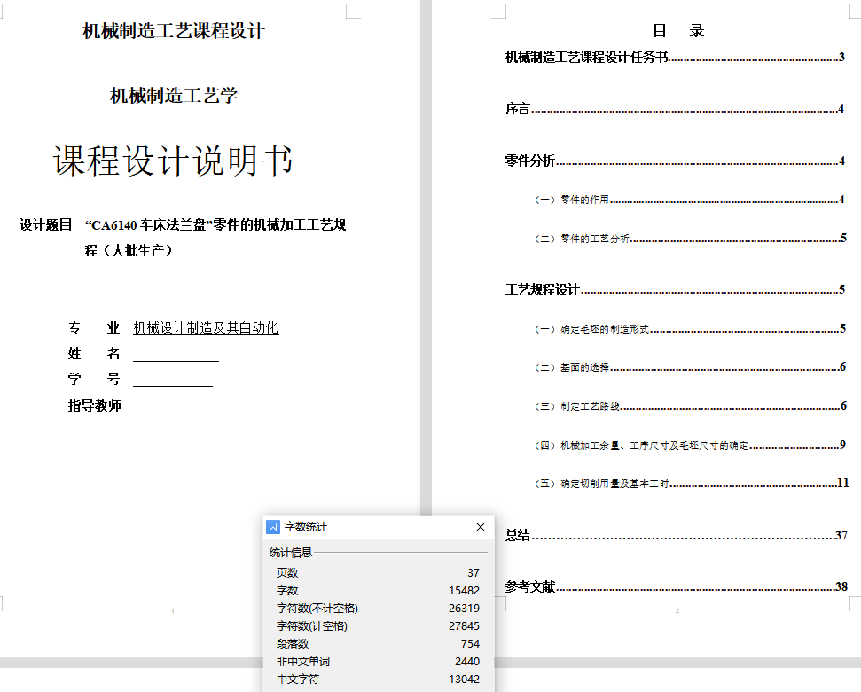This screenshot has height=692, width=861.
Task: Open (四)机械加工余量 TOC entry
Action: tap(642, 445)
